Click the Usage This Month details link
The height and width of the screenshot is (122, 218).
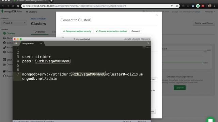198,12
